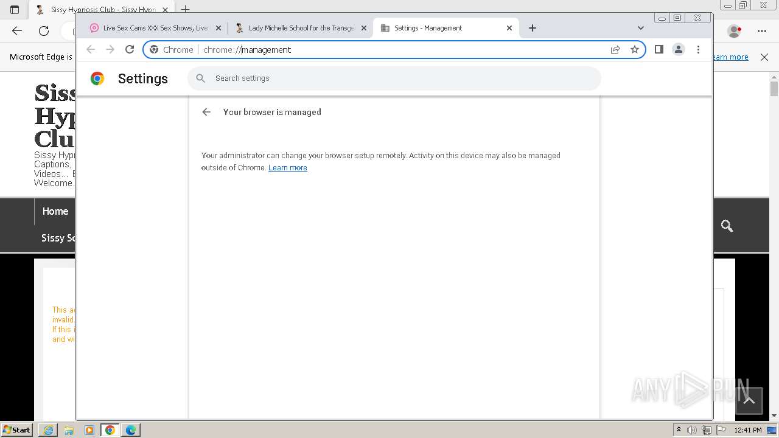
Task: Open the Learn more link in the managed notice
Action: click(x=287, y=168)
